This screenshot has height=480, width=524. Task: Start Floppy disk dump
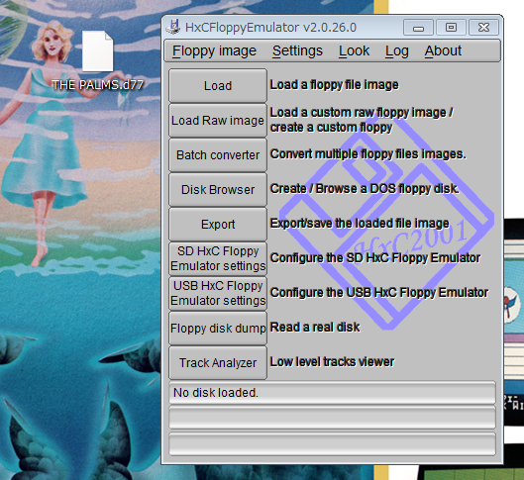pos(218,329)
